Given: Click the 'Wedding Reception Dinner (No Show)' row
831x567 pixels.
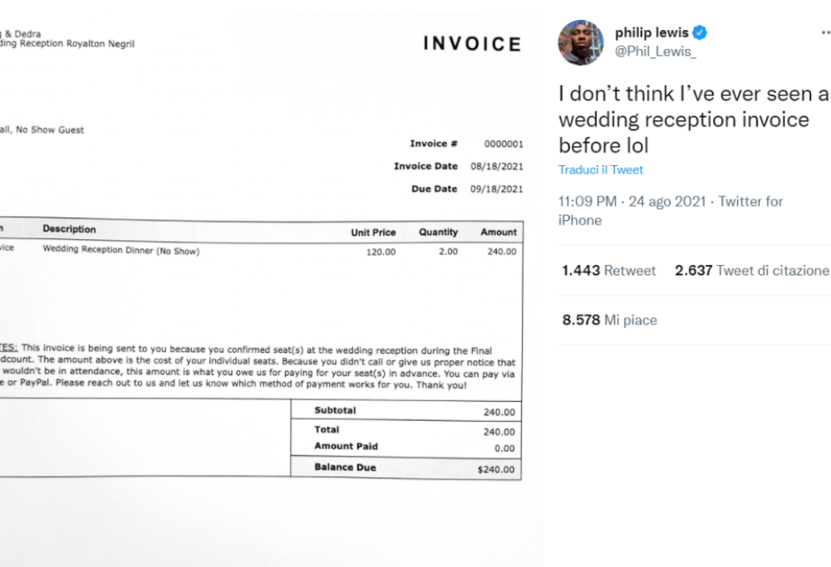Looking at the screenshot, I should point(121,251).
